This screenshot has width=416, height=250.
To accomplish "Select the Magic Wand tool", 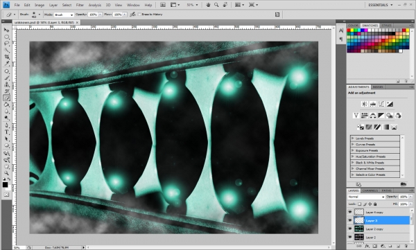I will [x=6, y=50].
